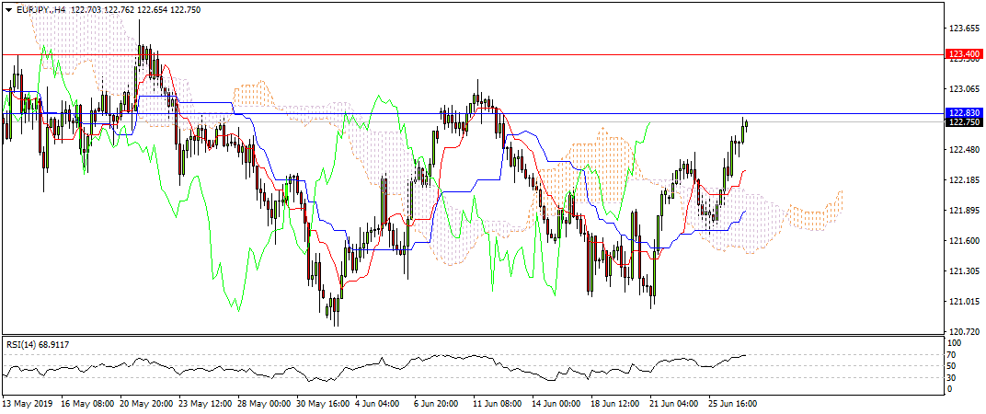986x414 pixels.
Task: Click the current price label 122.750
Action: pos(964,122)
